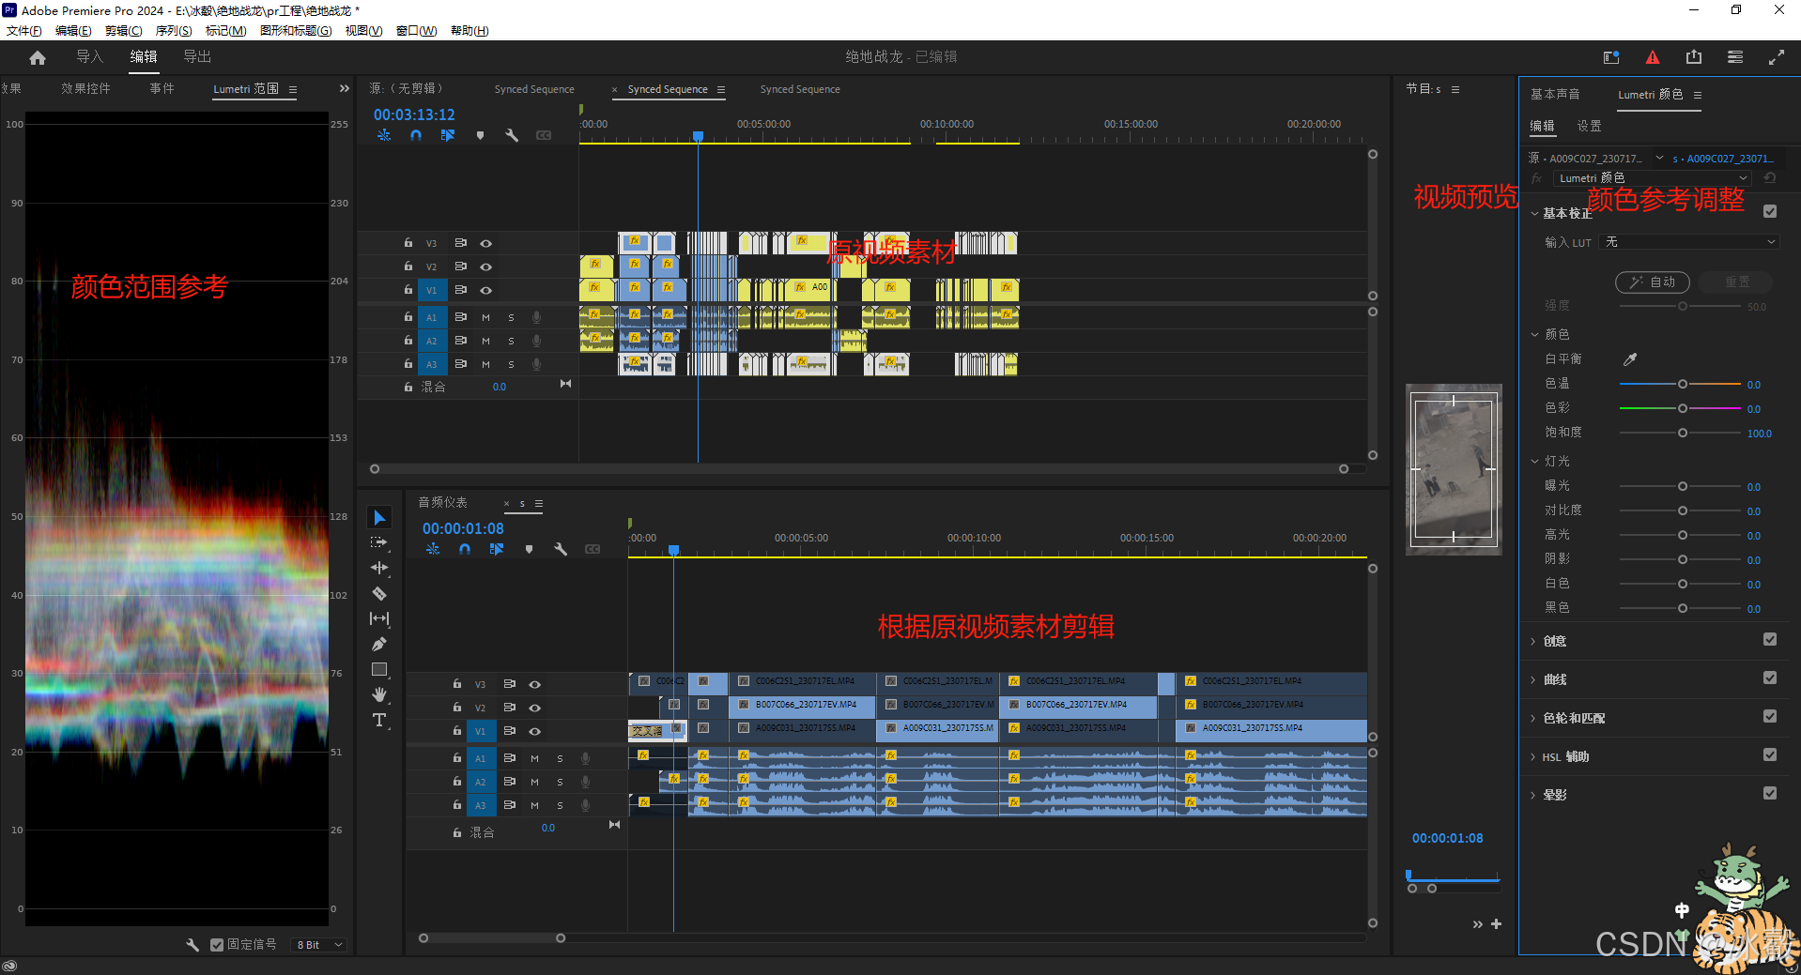Show overflow panel tabs chevron
1801x975 pixels.
(345, 89)
